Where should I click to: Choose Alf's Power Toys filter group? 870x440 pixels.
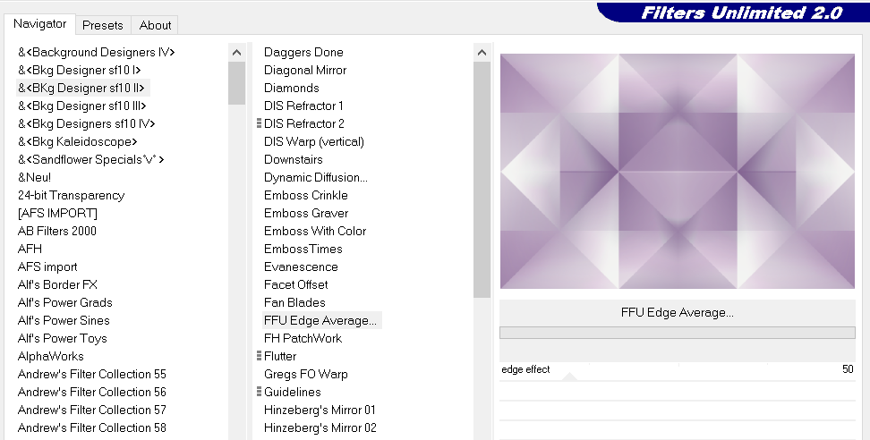coord(63,338)
